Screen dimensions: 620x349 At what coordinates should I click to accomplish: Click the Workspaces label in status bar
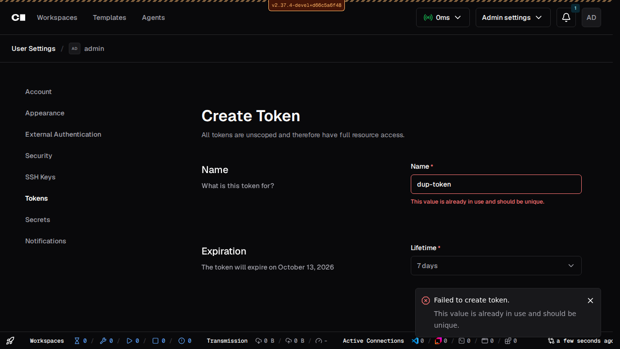pos(47,341)
